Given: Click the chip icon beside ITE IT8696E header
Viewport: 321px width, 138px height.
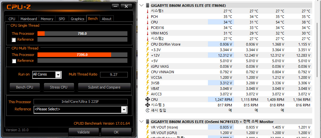Looking at the screenshot, I should tap(147, 5).
